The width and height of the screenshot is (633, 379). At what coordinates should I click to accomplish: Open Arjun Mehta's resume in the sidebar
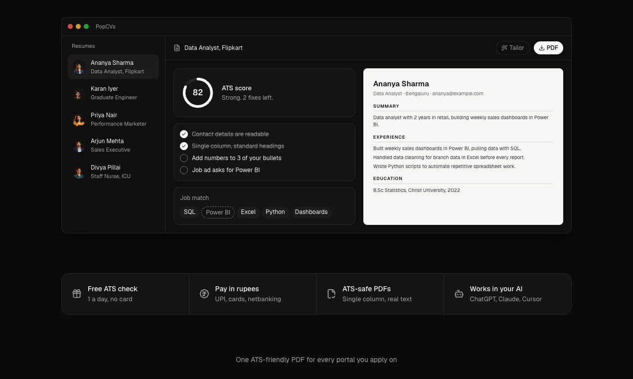click(113, 146)
